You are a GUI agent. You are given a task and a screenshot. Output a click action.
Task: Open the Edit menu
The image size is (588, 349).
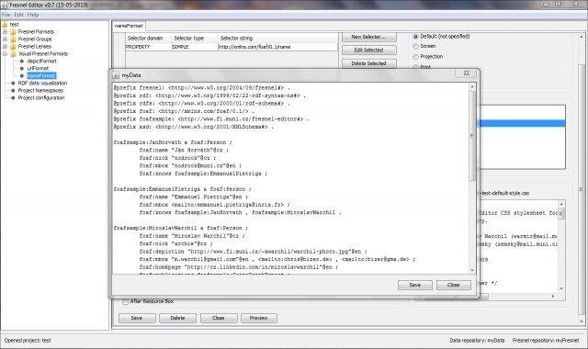coord(18,15)
